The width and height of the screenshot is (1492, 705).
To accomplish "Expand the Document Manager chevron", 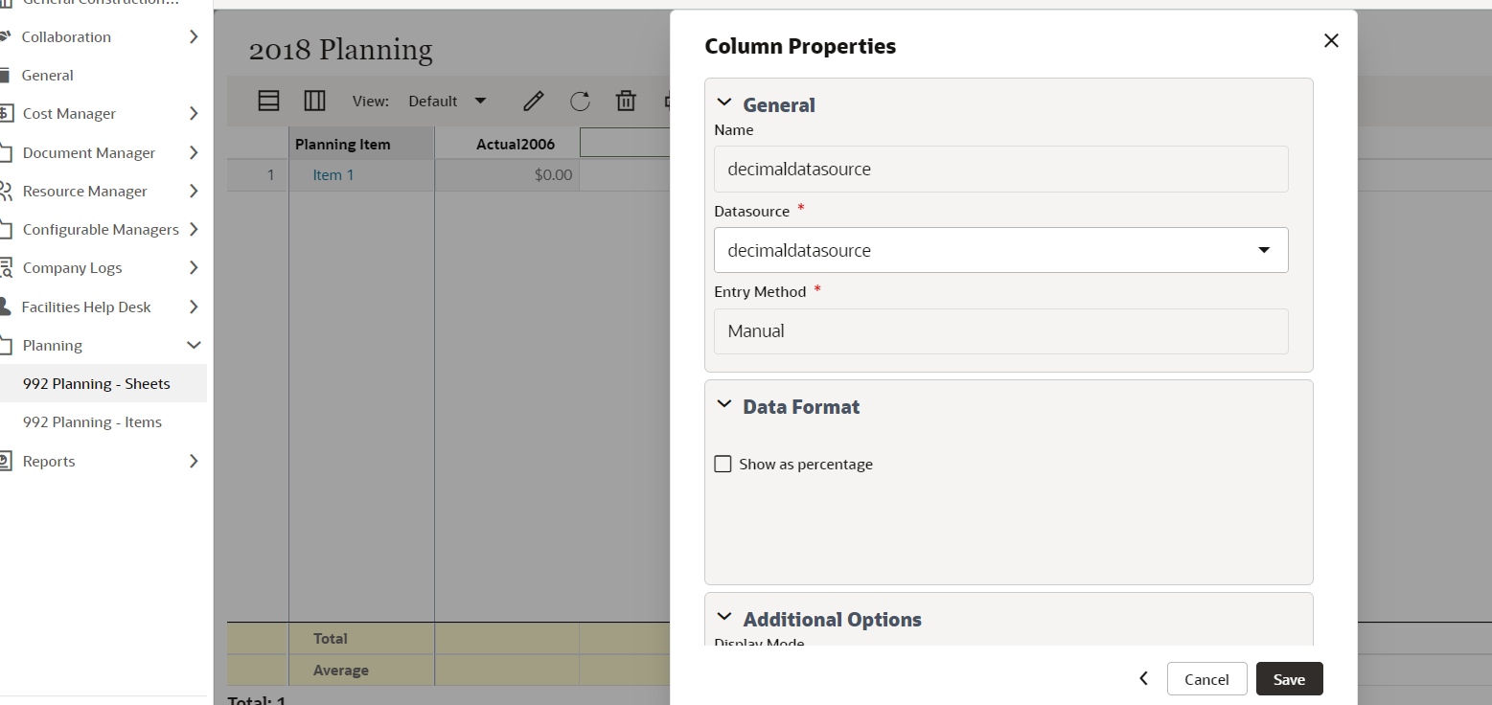I will [194, 152].
